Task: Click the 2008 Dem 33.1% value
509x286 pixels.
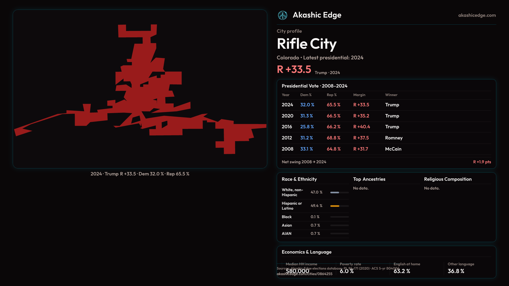Action: [x=306, y=149]
